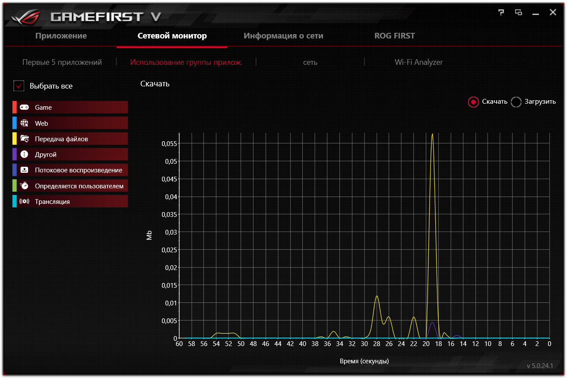Switch to Wi-Fi Analyzer sub-tab

418,62
